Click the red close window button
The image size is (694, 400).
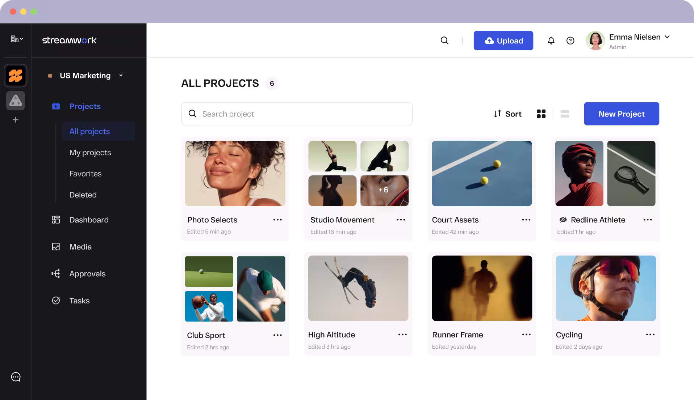[13, 12]
